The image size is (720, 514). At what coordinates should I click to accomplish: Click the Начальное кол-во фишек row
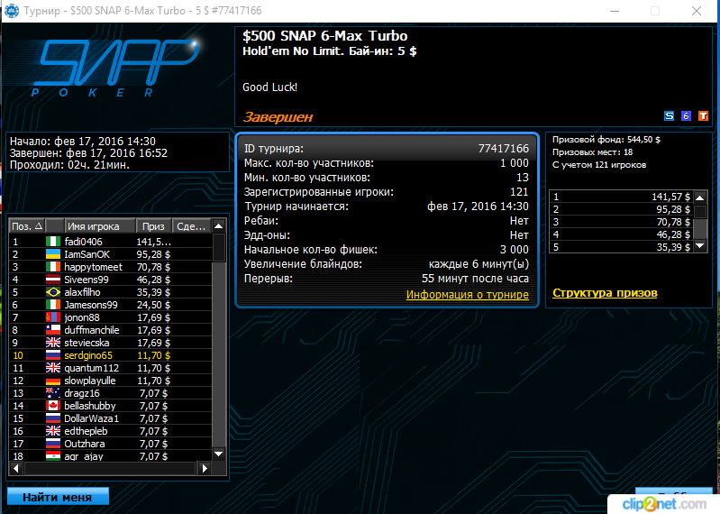pyautogui.click(x=387, y=250)
